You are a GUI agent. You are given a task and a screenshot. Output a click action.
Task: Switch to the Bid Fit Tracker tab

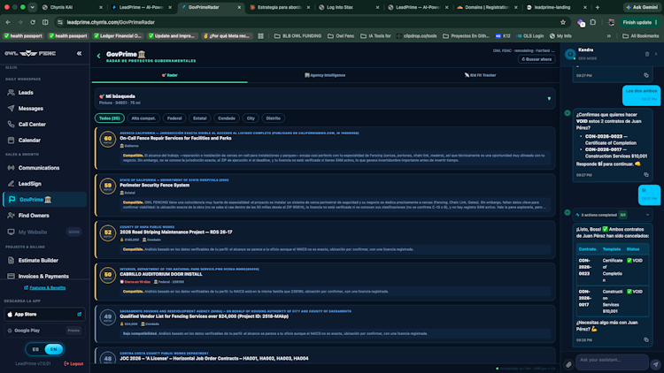(480, 75)
